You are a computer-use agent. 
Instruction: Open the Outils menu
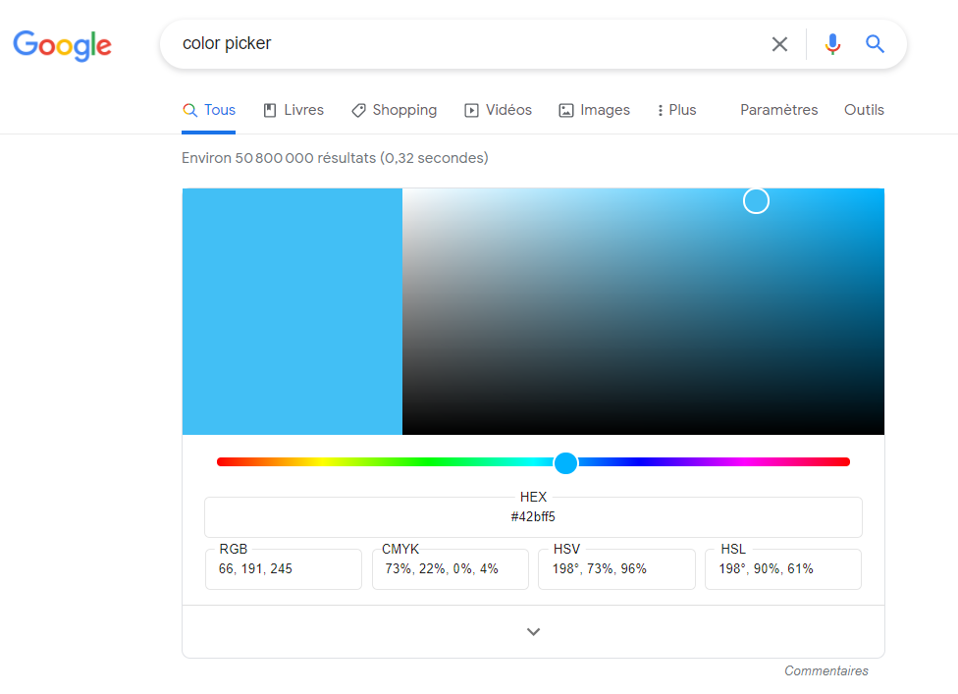point(864,109)
